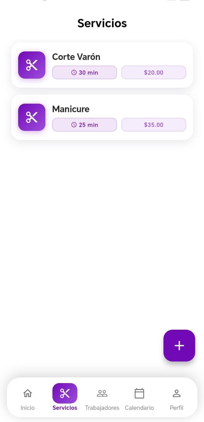
Task: Click the clock icon beside 30 min
Action: pyautogui.click(x=73, y=73)
